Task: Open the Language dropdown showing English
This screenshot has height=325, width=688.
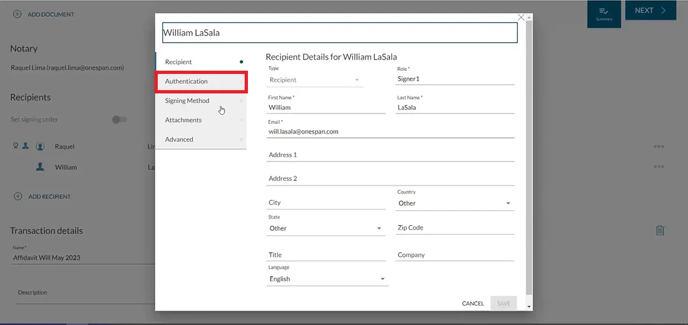Action: [x=327, y=279]
